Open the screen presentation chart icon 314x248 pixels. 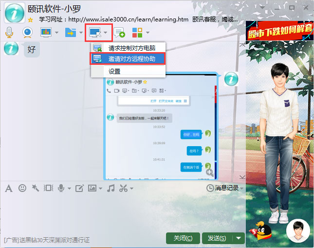pos(46,32)
